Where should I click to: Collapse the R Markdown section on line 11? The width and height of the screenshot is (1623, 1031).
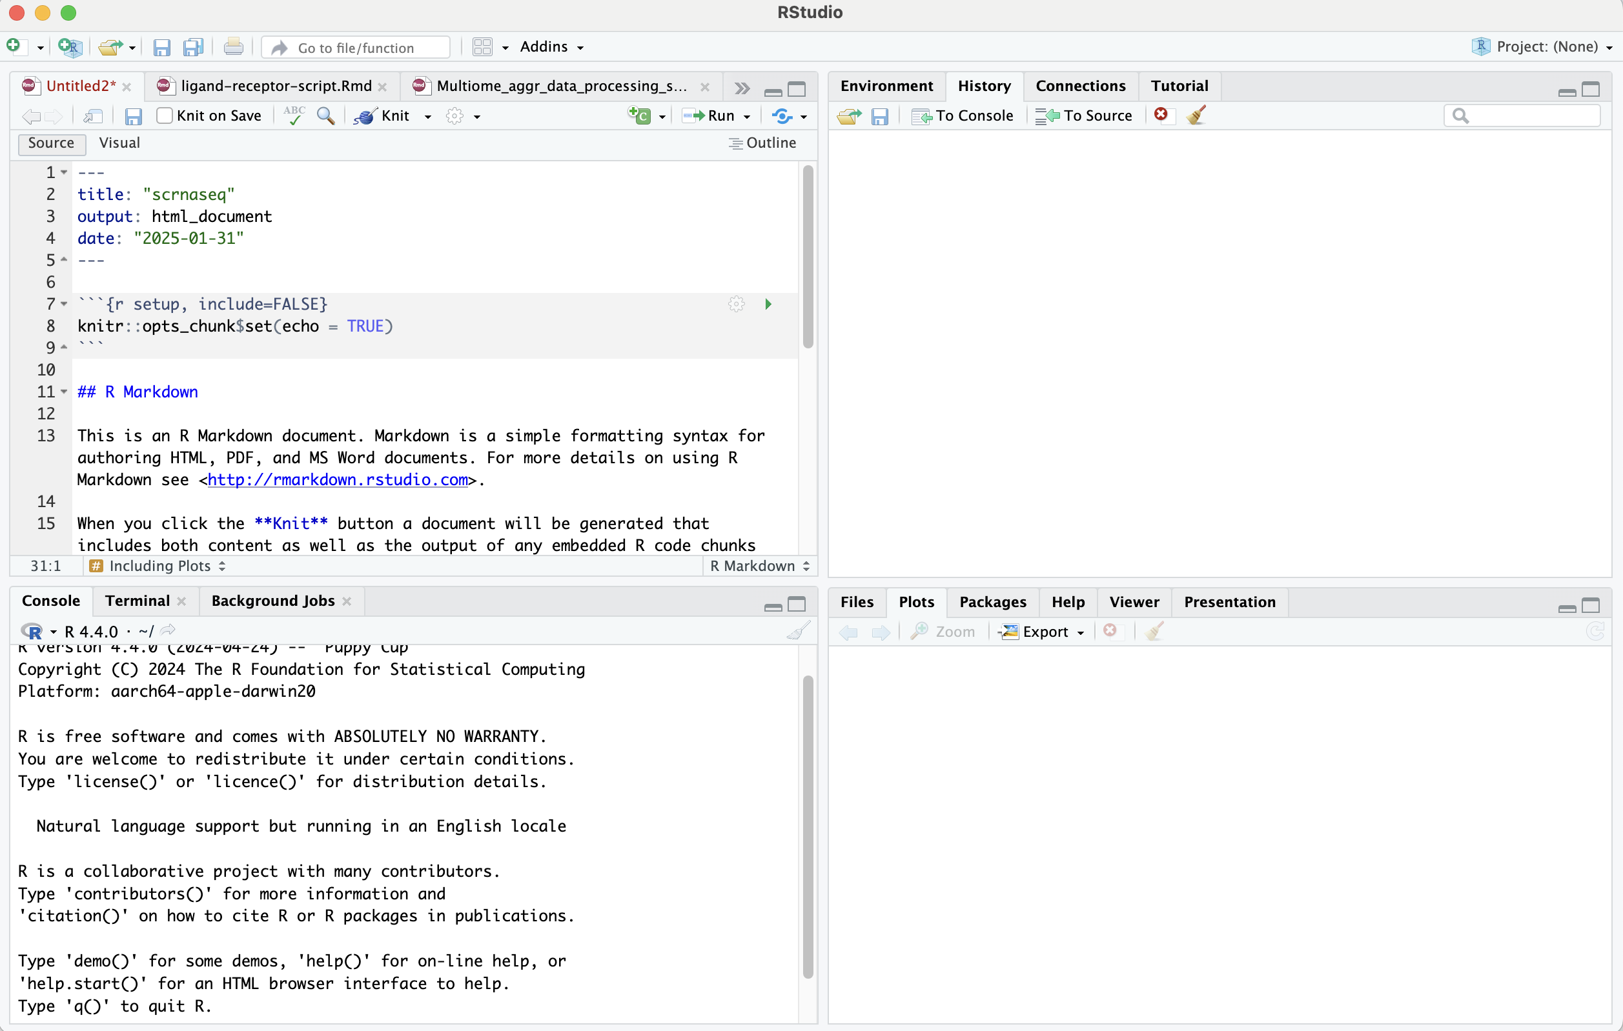[x=64, y=391]
